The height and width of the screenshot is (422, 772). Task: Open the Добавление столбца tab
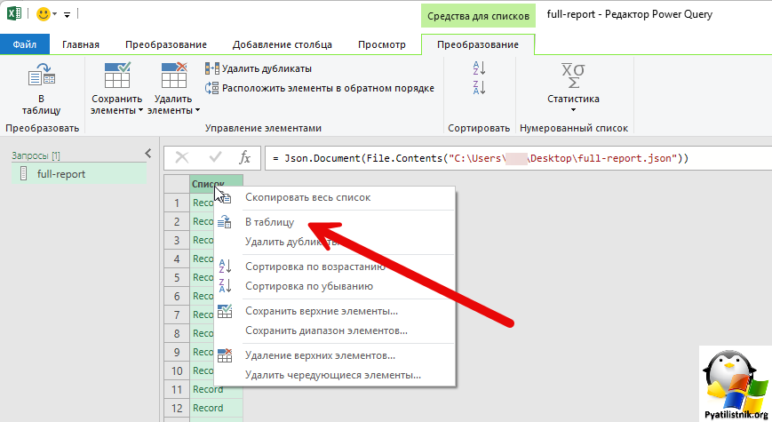(x=283, y=44)
